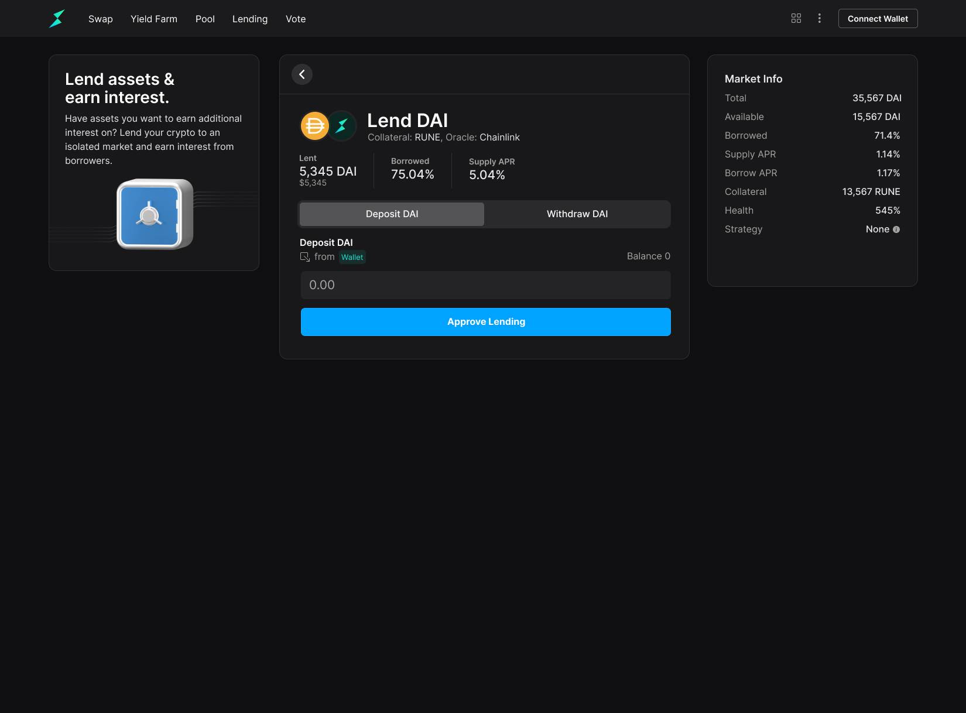
Task: Click the back arrow button
Action: [x=302, y=74]
